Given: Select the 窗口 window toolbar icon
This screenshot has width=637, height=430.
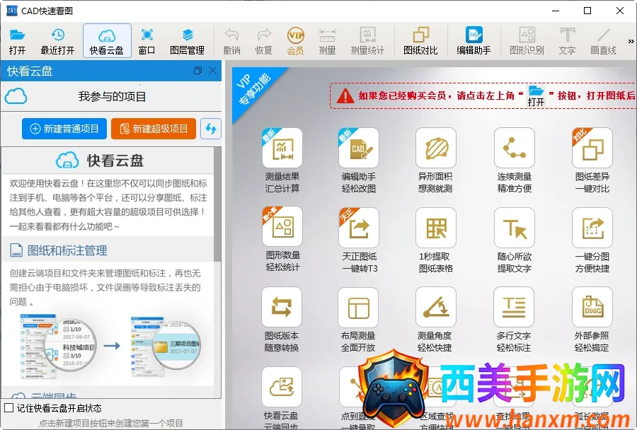Looking at the screenshot, I should [147, 41].
